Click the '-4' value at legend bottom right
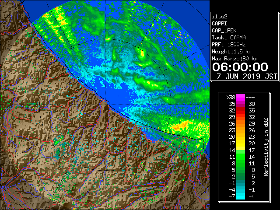280x210 pixels. 252,196
